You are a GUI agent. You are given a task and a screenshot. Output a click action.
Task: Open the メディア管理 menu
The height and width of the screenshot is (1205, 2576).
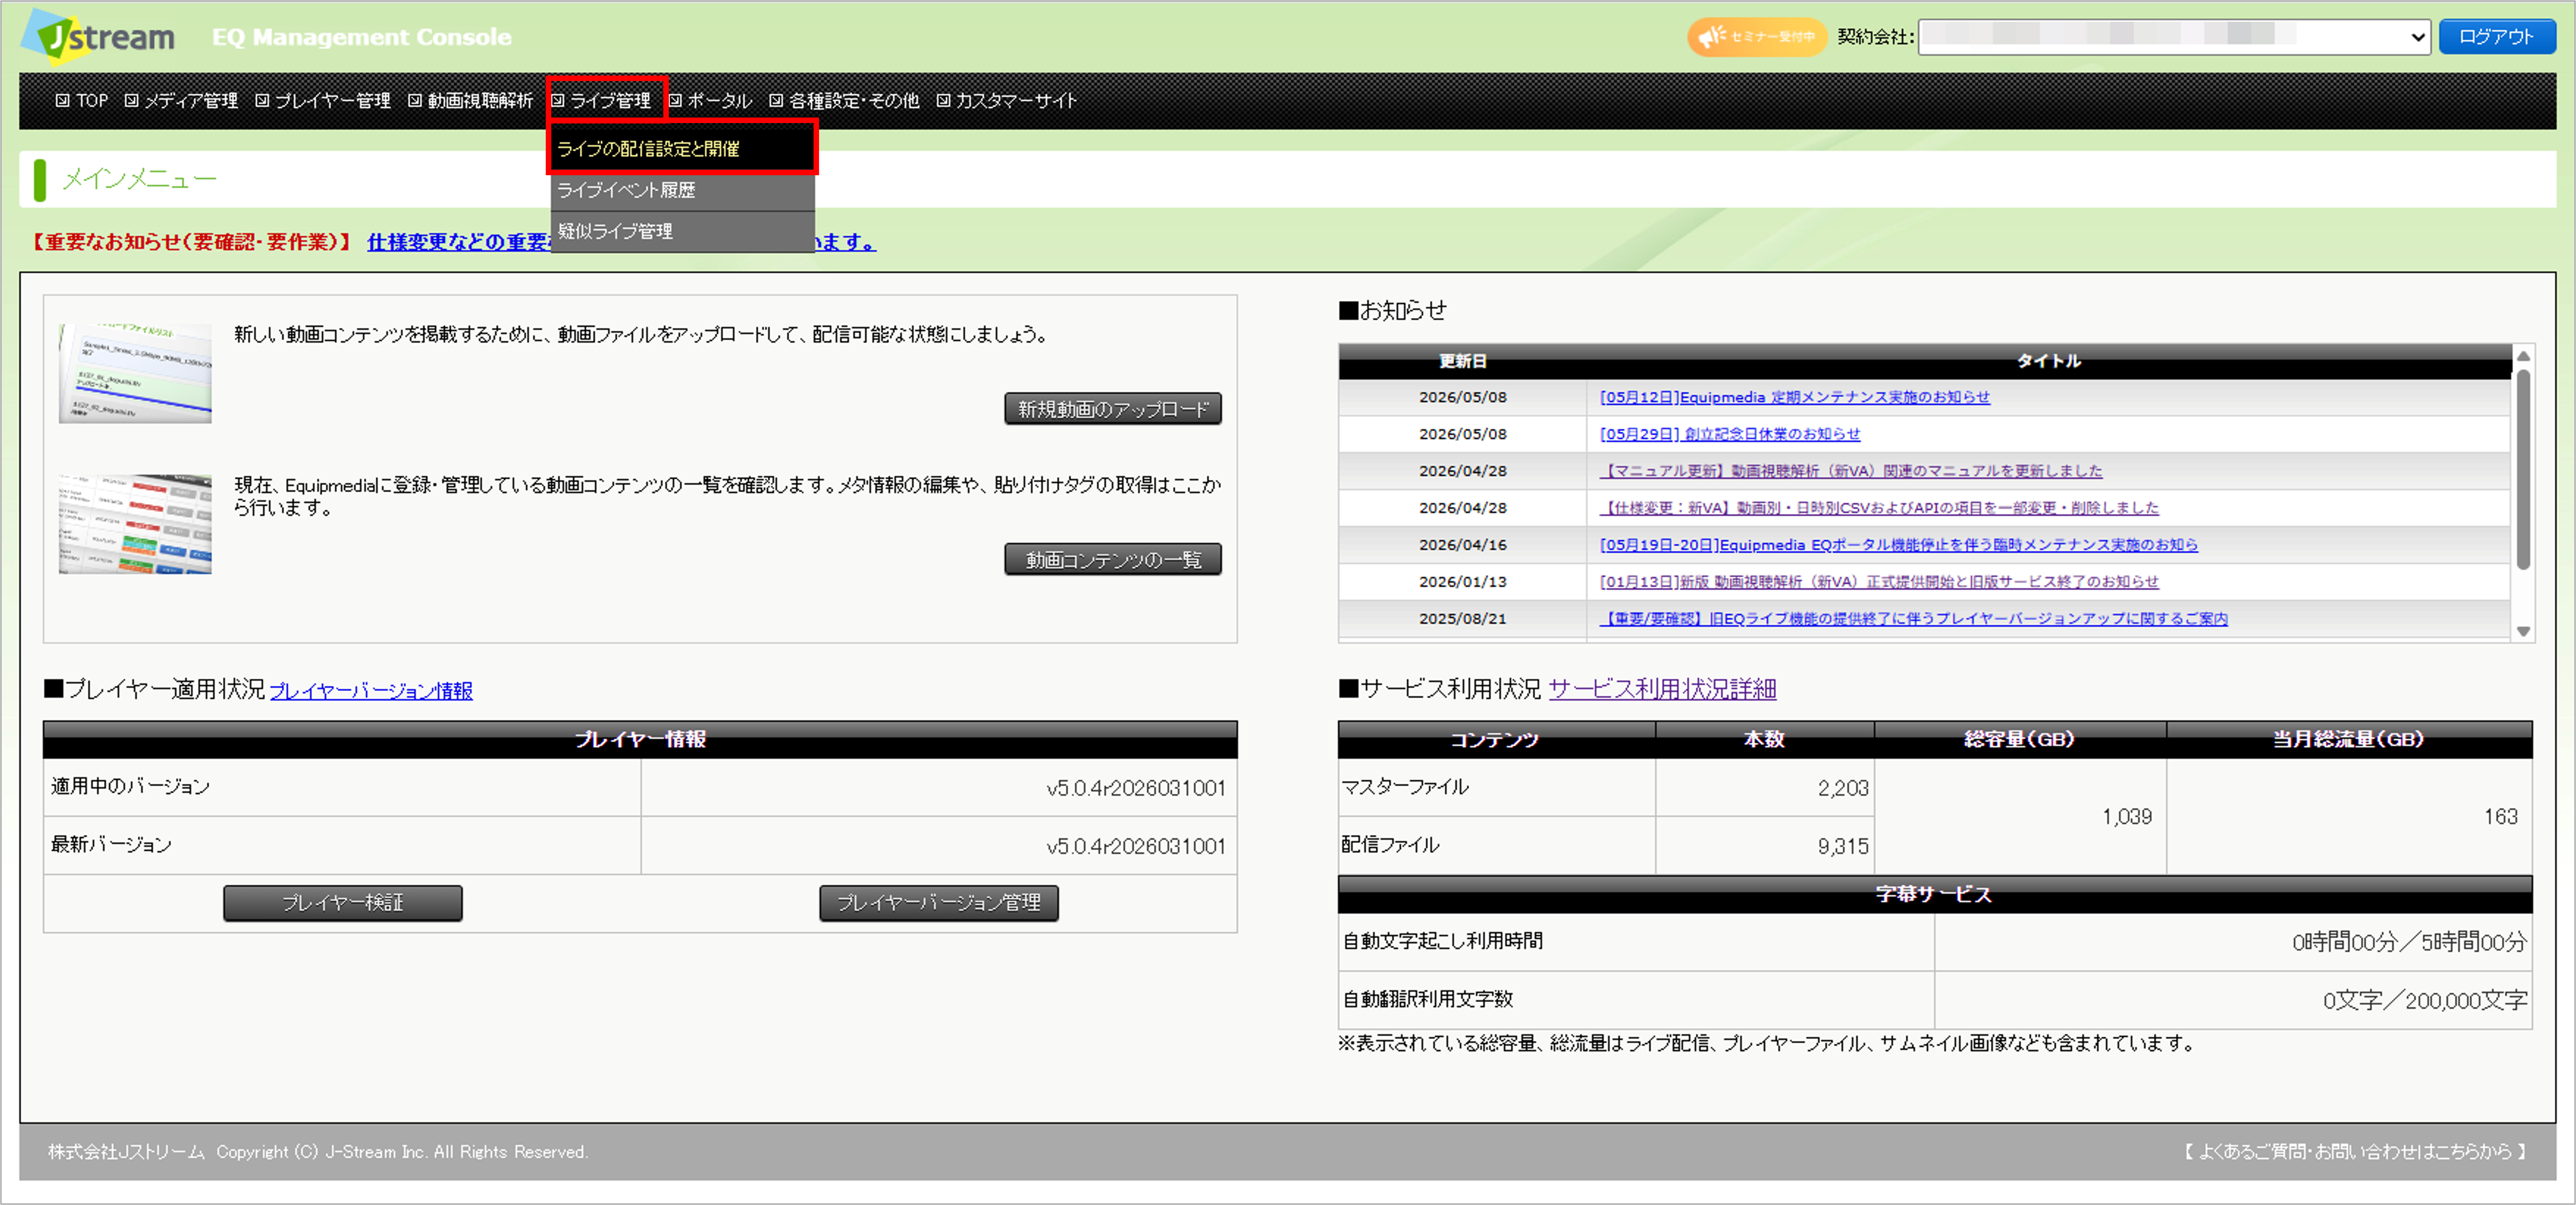pyautogui.click(x=181, y=100)
